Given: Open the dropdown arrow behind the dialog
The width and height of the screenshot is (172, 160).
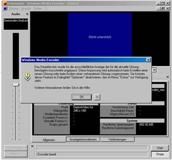Looking at the screenshot, I should [154, 70].
